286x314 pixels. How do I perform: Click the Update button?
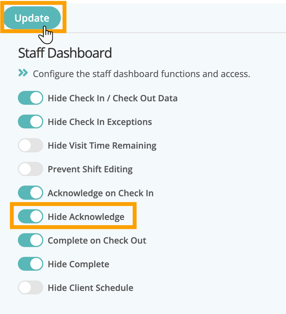tap(32, 18)
